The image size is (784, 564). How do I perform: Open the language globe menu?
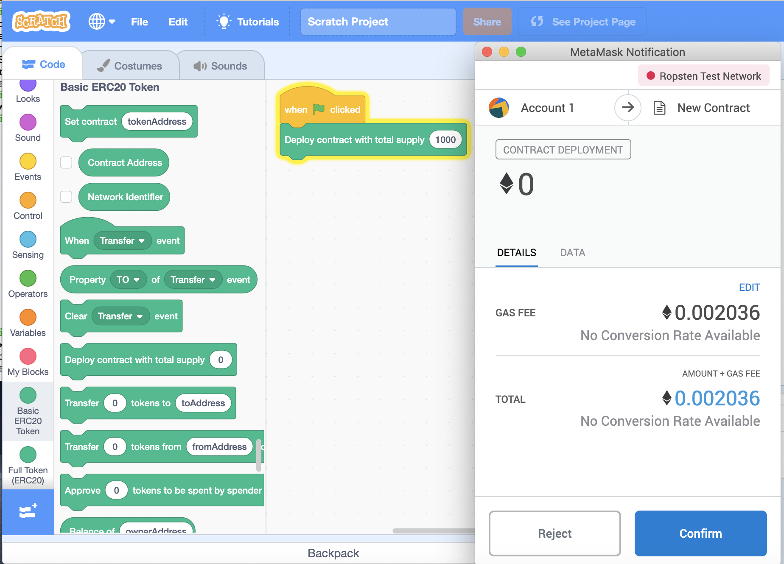[102, 22]
